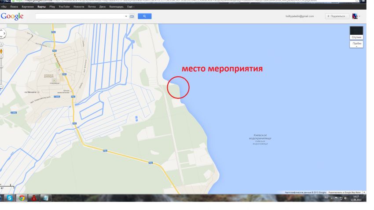
Task: Grab the orange Pegman Street View icon
Action: coord(1,51)
